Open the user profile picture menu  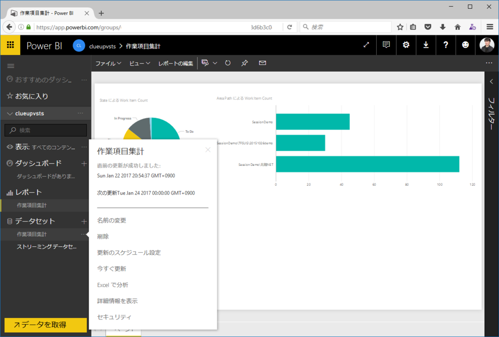point(487,45)
